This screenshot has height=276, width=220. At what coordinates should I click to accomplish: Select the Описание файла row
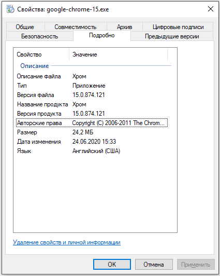[92, 76]
